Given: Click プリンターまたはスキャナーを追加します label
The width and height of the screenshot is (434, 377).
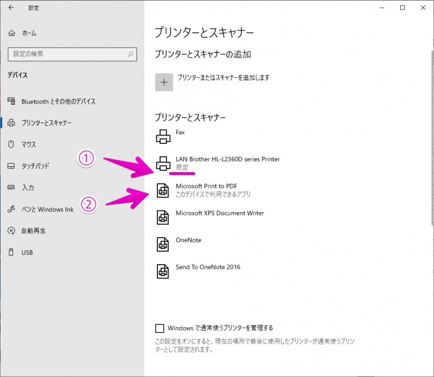Looking at the screenshot, I should click(x=223, y=78).
